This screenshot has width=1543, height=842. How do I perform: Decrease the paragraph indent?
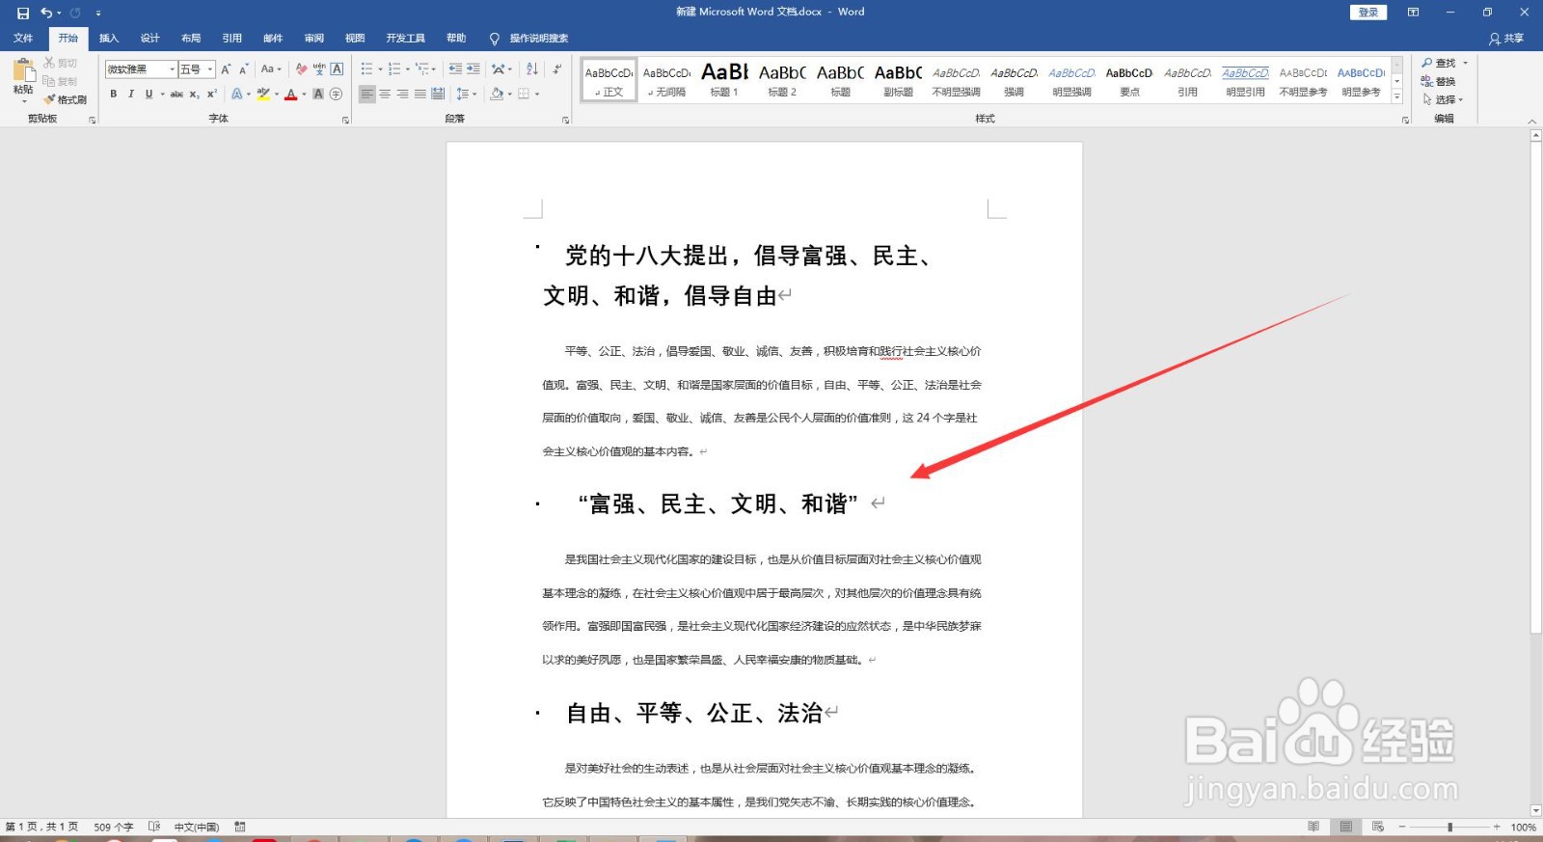tap(455, 68)
